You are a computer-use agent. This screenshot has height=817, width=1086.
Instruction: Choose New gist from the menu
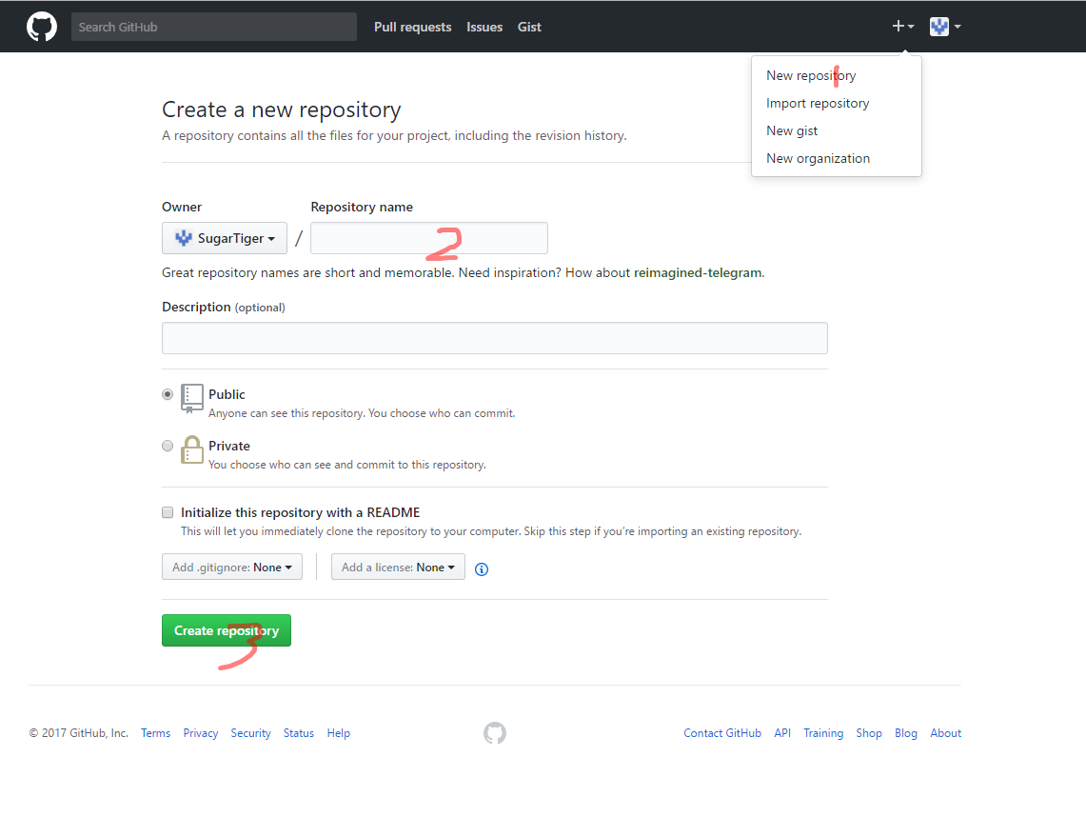pyautogui.click(x=792, y=131)
